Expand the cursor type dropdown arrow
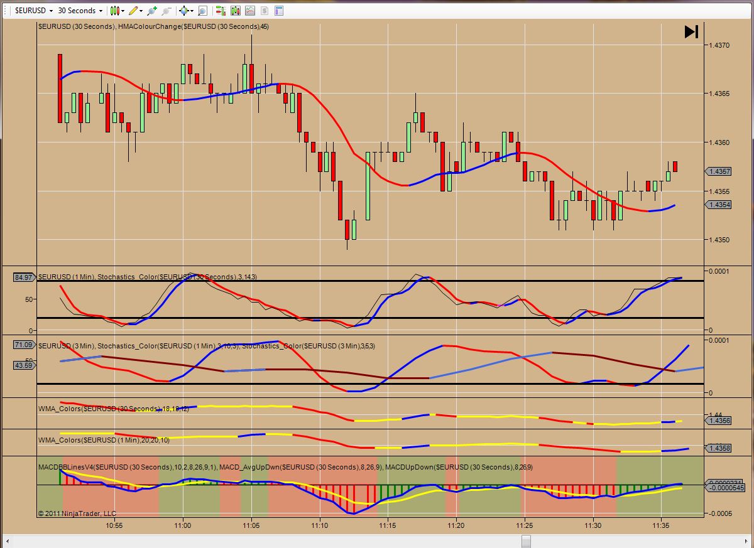 pyautogui.click(x=192, y=11)
